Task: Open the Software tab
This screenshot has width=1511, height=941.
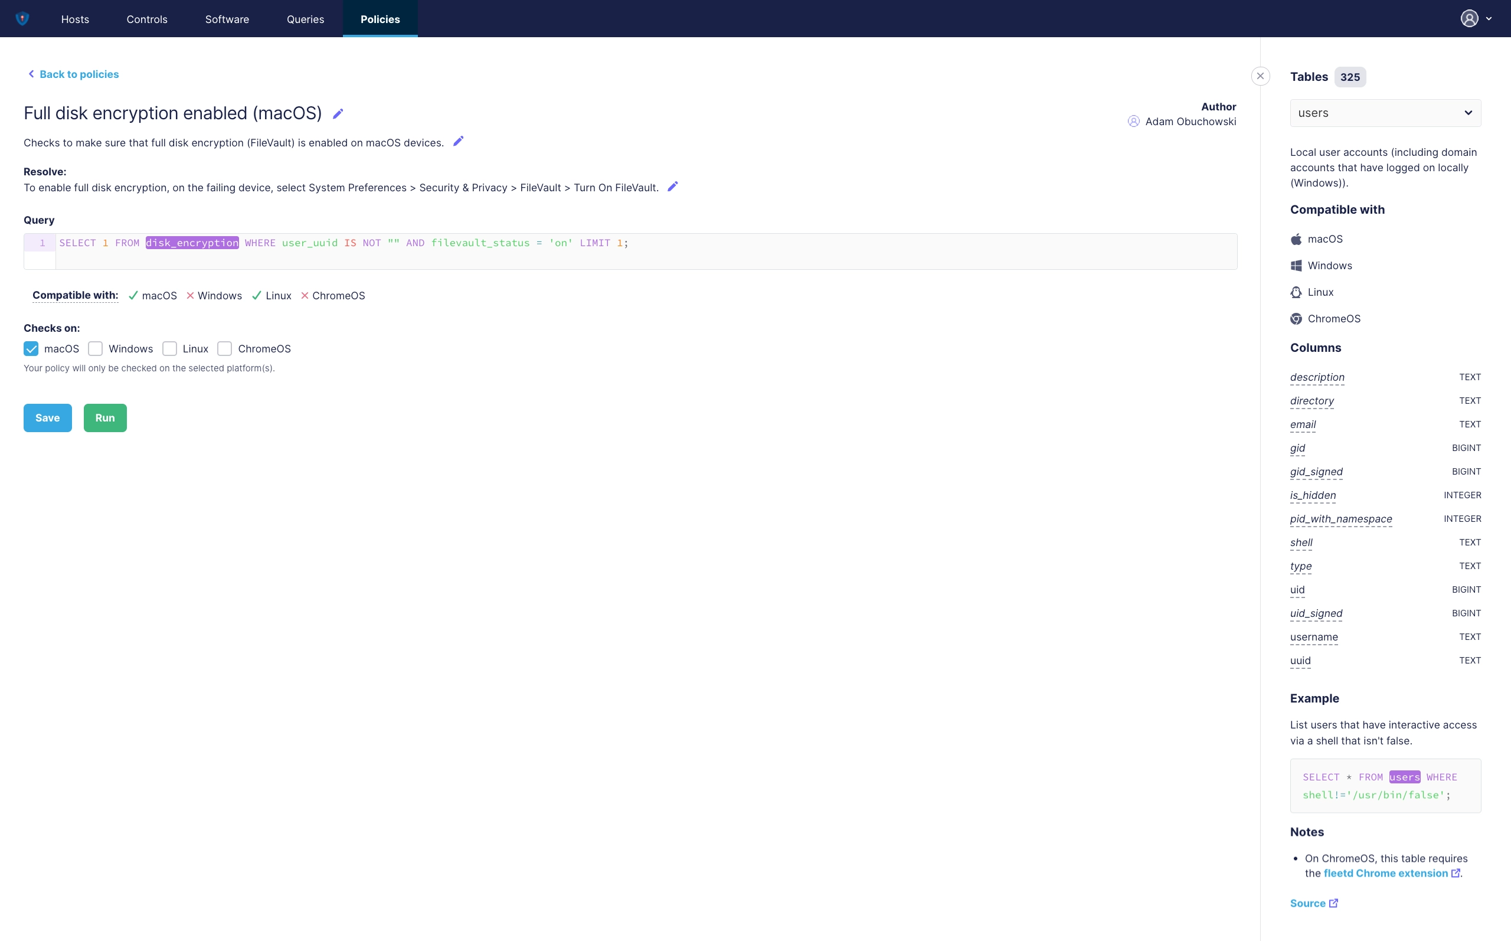Action: [x=227, y=19]
